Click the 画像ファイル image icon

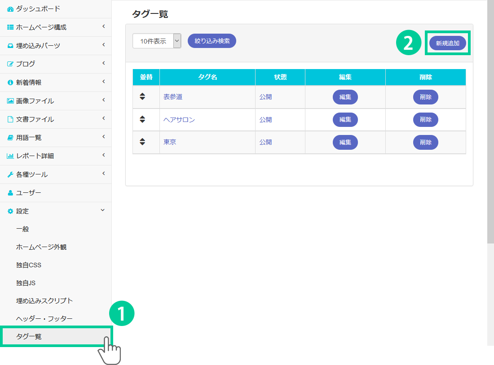[10, 101]
